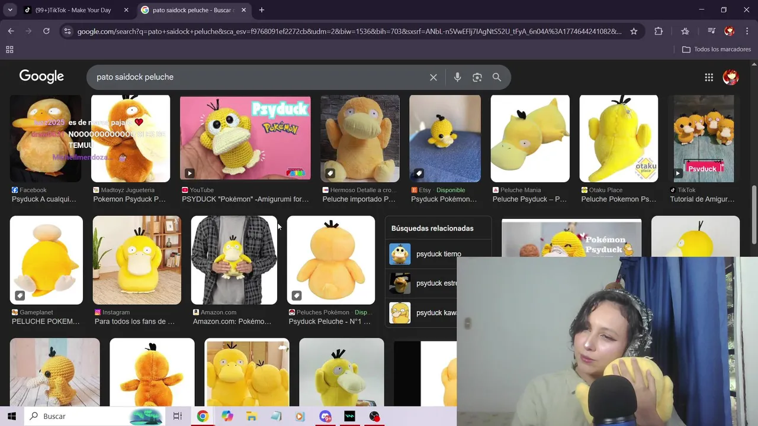
Task: Close the TikTok tab
Action: pos(126,10)
